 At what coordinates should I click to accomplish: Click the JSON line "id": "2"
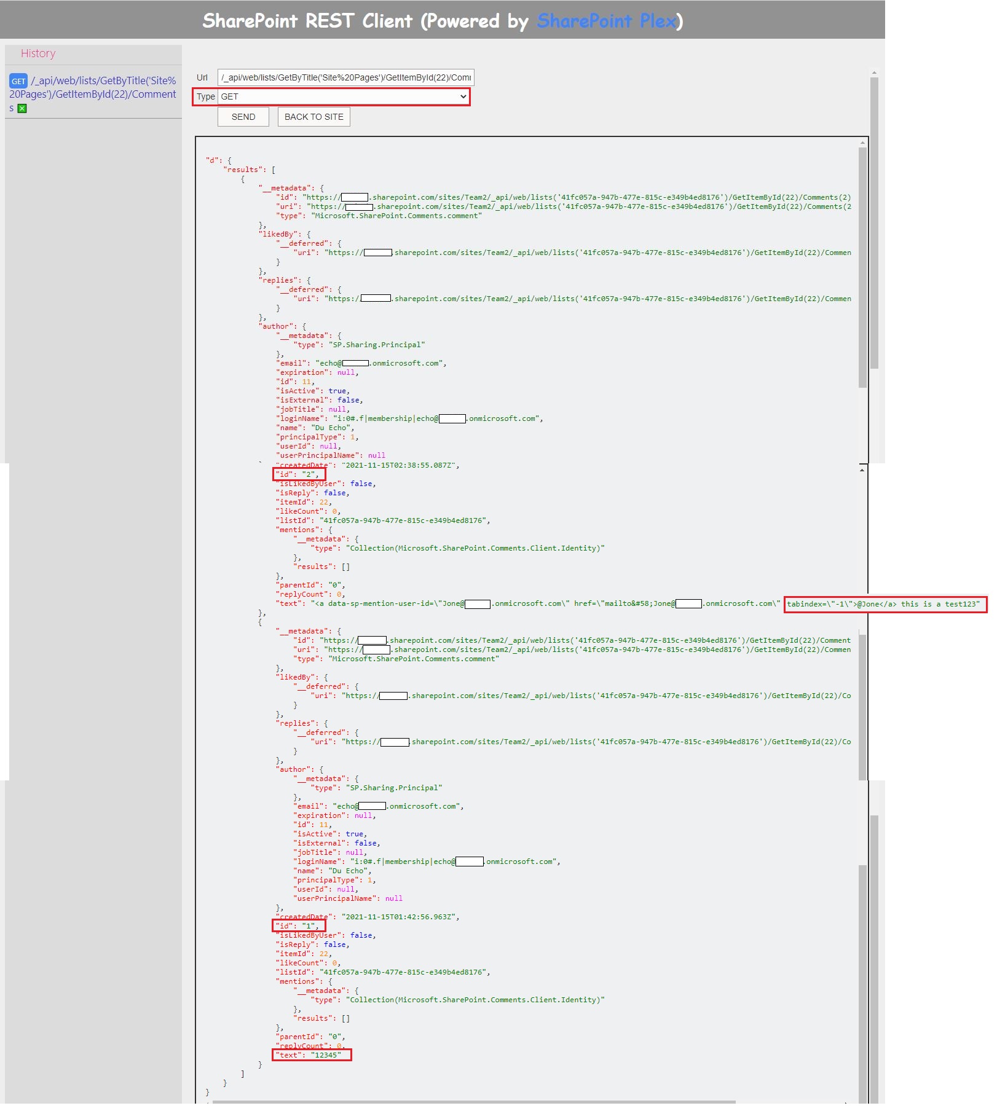299,474
